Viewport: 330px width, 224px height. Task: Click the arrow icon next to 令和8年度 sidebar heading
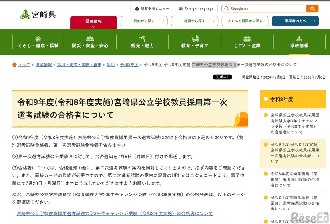pyautogui.click(x=266, y=99)
